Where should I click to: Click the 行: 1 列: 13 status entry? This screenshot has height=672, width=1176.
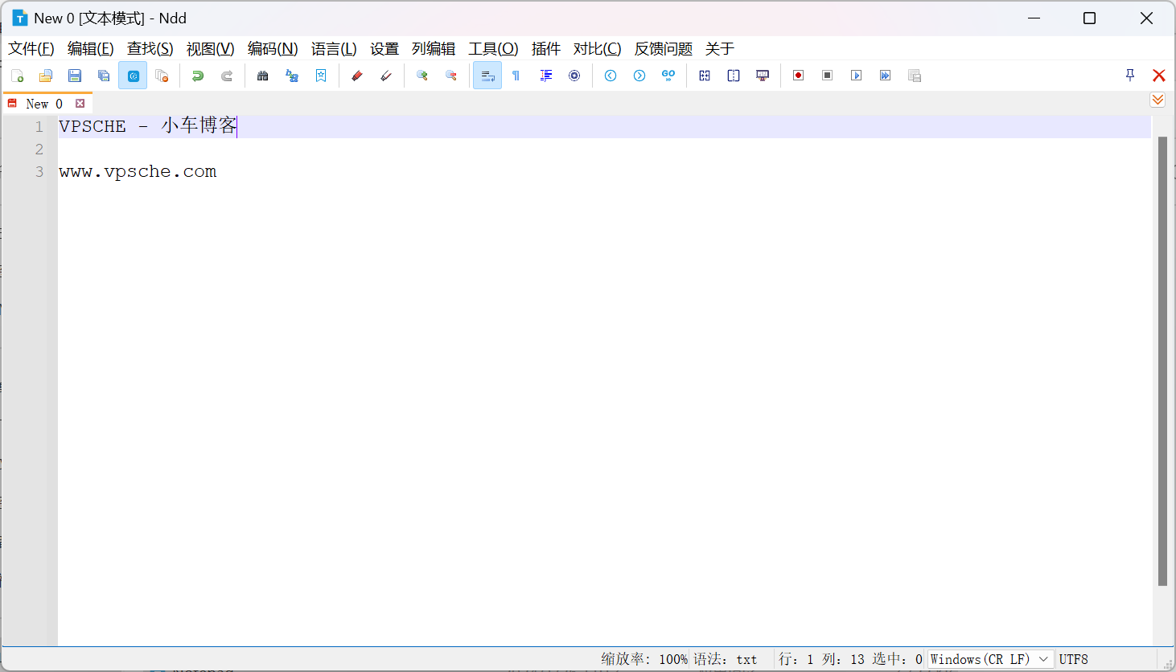pyautogui.click(x=821, y=659)
